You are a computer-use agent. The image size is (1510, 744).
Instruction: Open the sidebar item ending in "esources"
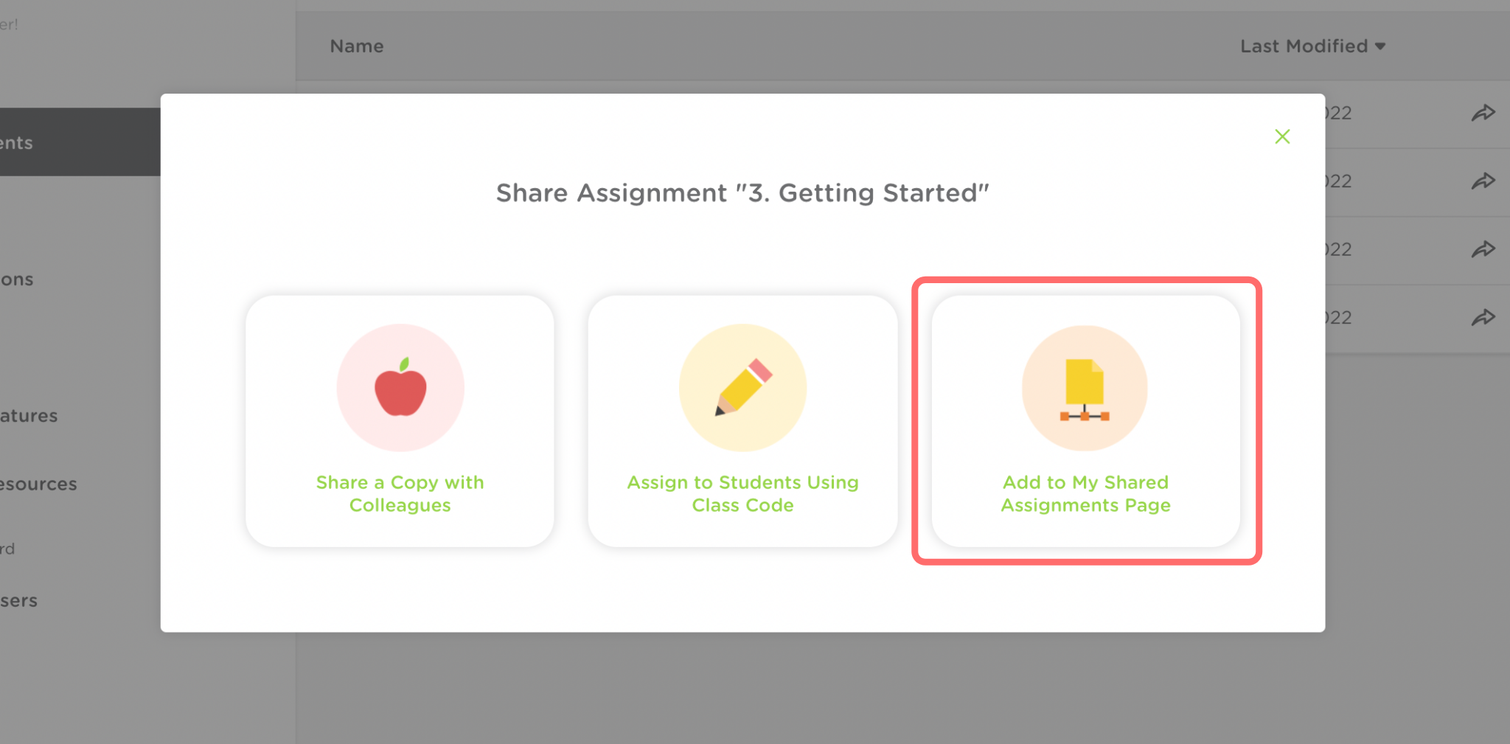[x=38, y=484]
